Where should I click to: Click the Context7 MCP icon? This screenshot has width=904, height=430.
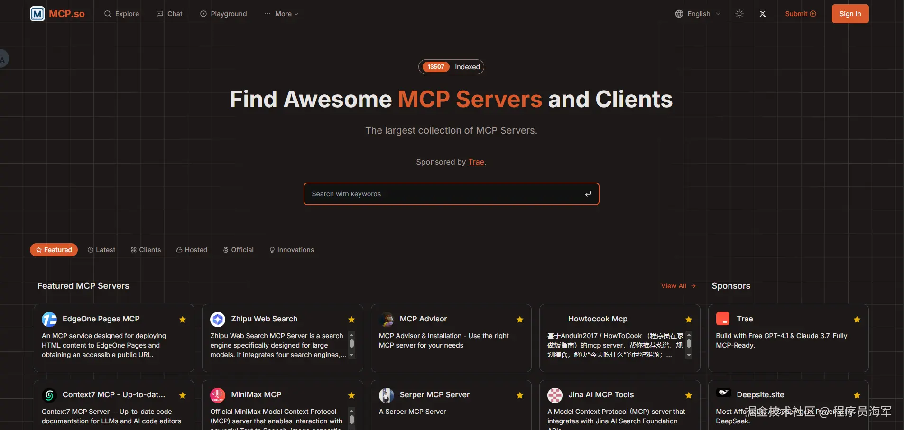click(x=49, y=395)
